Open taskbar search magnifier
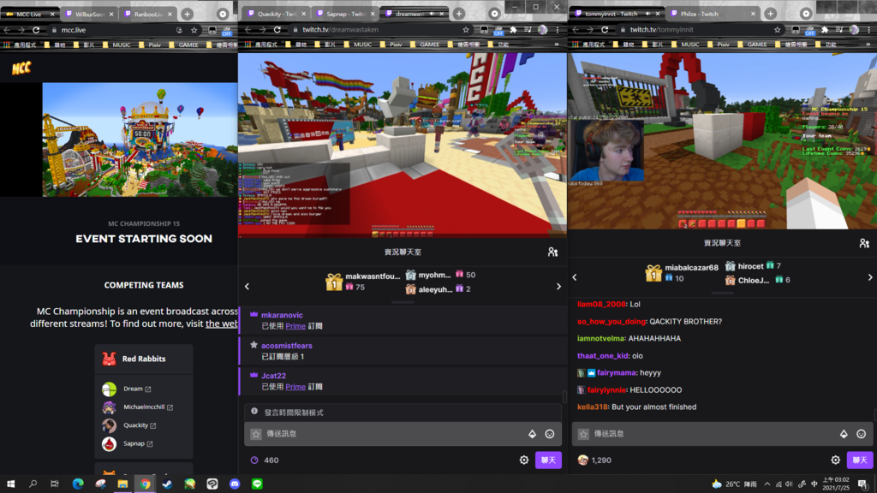Viewport: 877px width, 493px height. [x=33, y=484]
